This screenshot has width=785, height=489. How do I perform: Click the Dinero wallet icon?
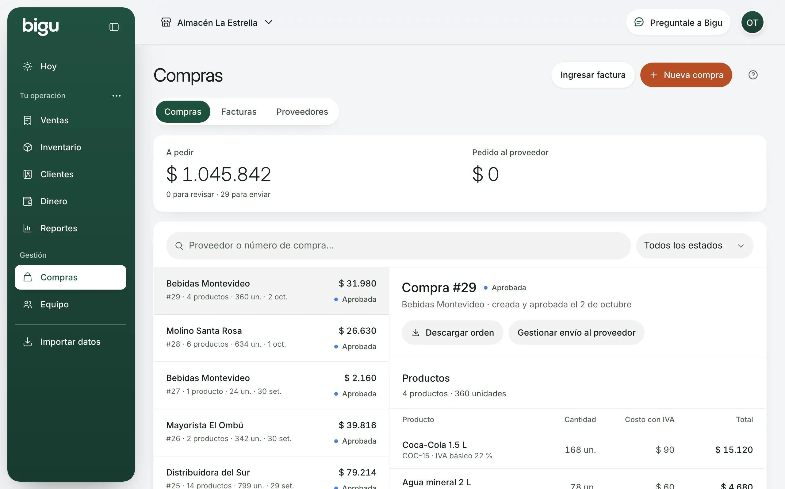28,201
